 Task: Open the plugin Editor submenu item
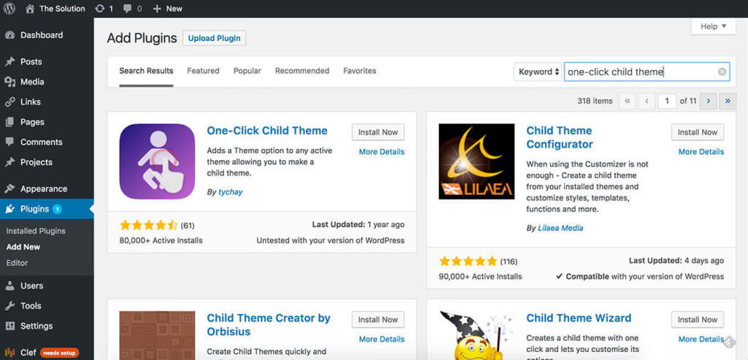[18, 263]
